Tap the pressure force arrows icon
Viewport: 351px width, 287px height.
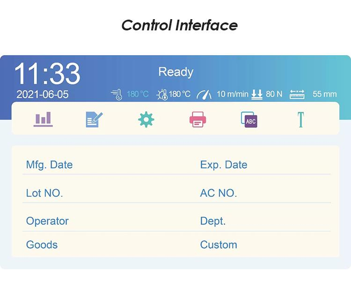pos(257,94)
